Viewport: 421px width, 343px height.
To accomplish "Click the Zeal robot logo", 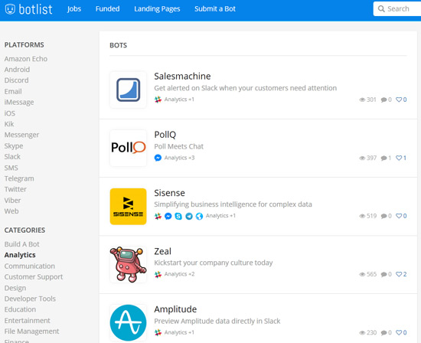I will pos(128,265).
